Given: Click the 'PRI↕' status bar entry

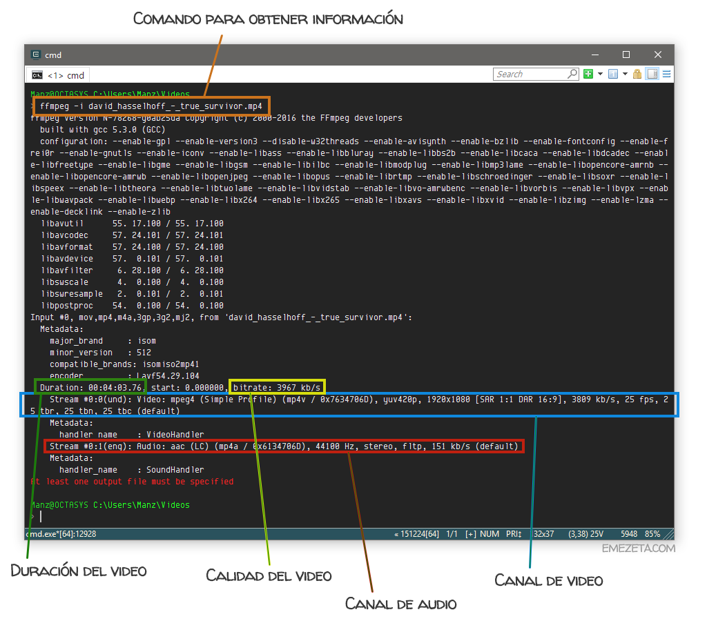Looking at the screenshot, I should [x=514, y=534].
